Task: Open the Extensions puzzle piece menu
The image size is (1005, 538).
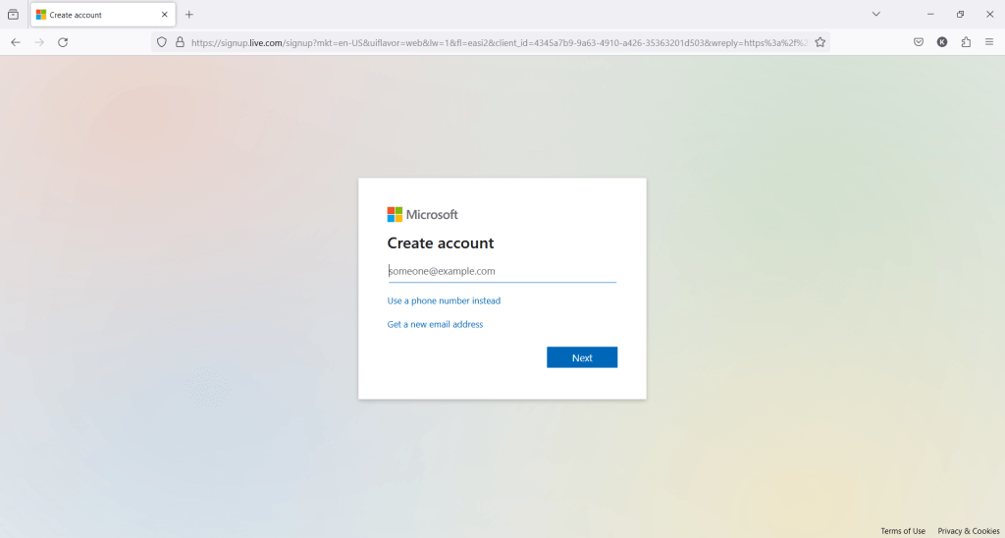Action: [966, 42]
